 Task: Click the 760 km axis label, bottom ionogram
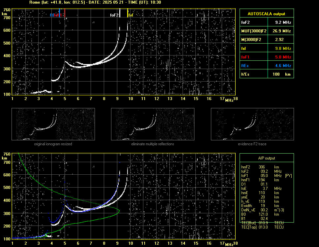tap(7, 154)
